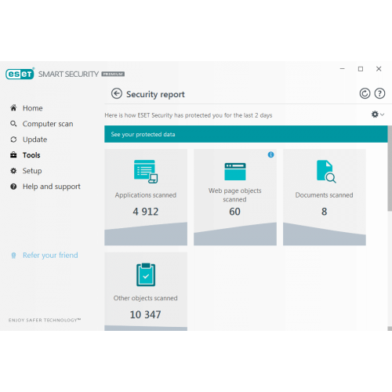Open help via the question mark icon
Viewport: 392px width, 392px height.
[x=379, y=93]
